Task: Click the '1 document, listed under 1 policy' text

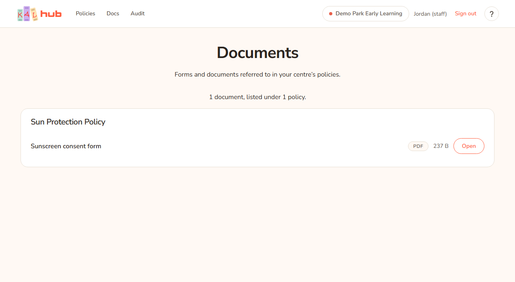Action: tap(257, 97)
